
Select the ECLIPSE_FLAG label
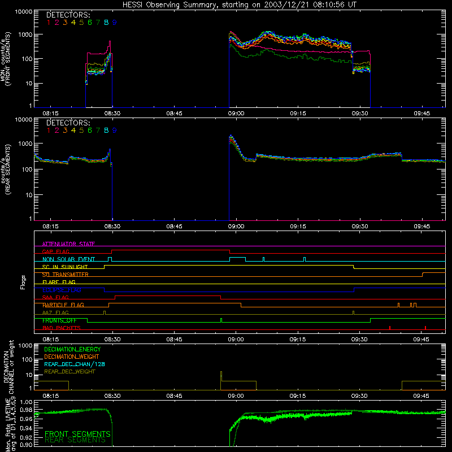[62, 290]
